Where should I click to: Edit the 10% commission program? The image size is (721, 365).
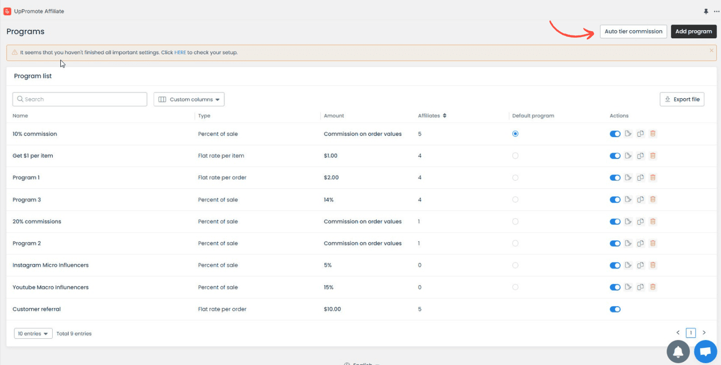pos(628,134)
